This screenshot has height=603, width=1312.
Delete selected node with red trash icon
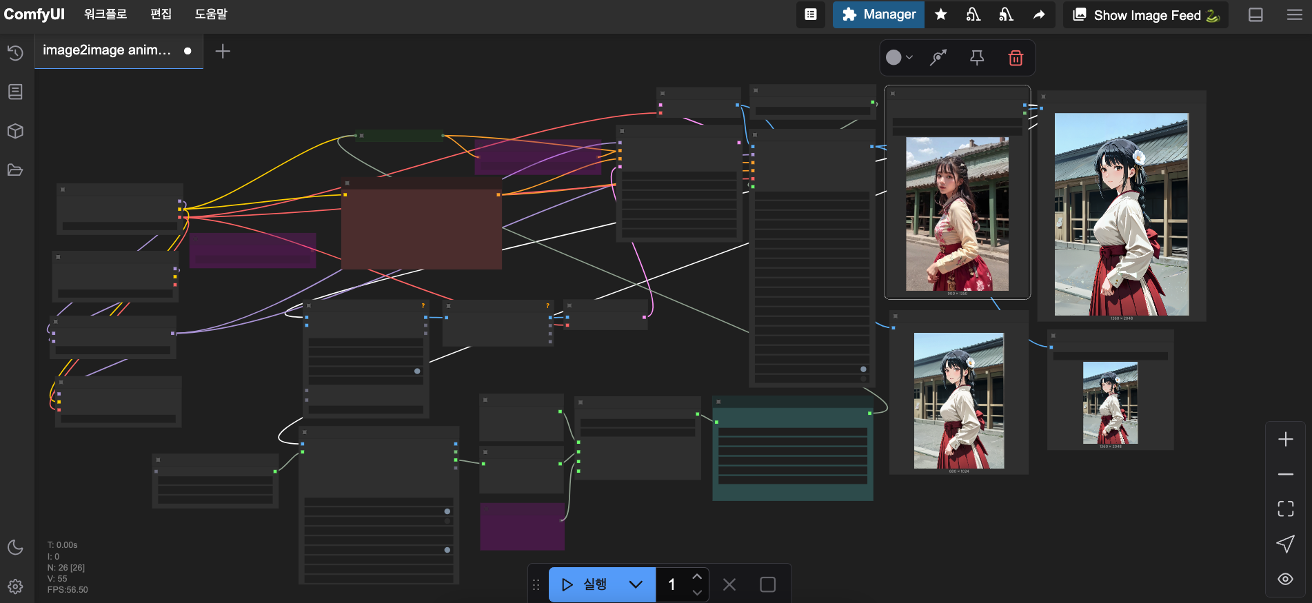click(x=1016, y=58)
